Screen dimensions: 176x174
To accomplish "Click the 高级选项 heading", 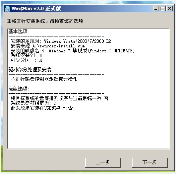I will [19, 89].
